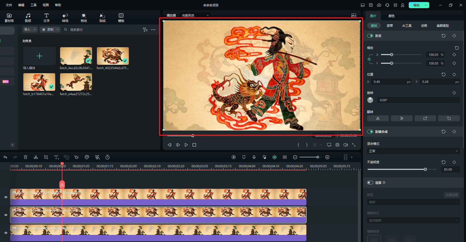Open the Transitions (转场) panel

65,18
